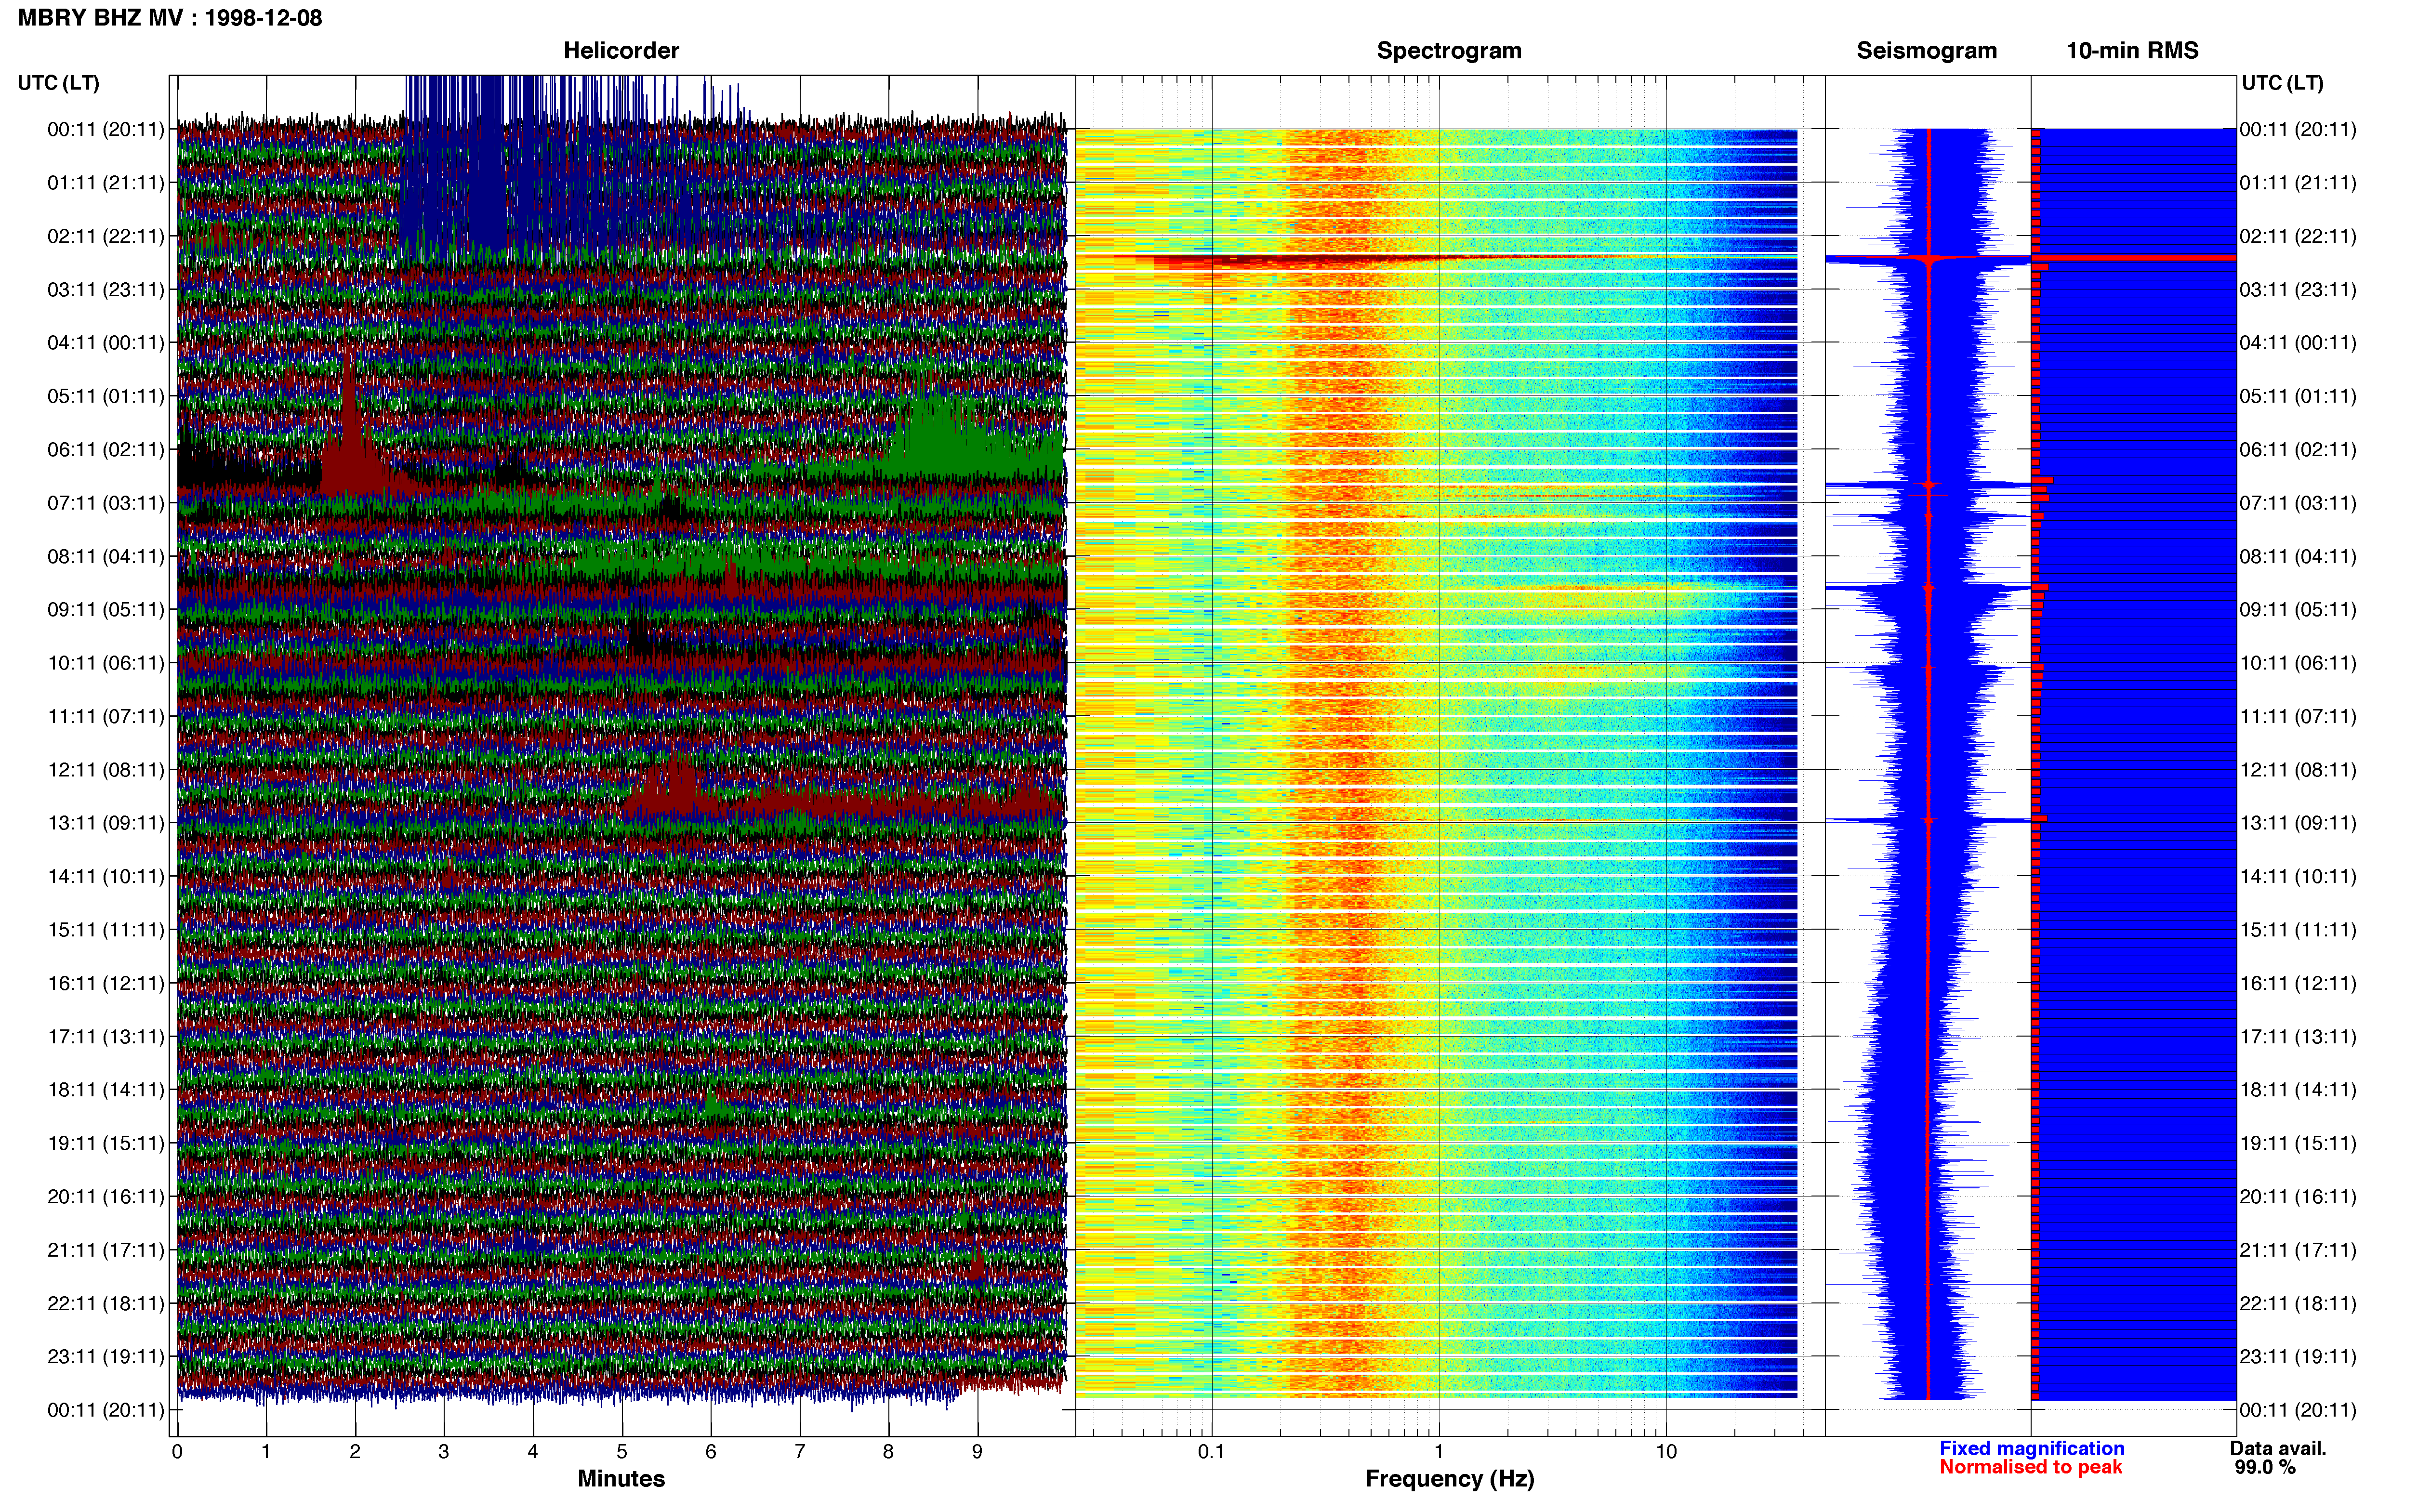Click RMS-side time label 18:11 (14:11)
Viewport: 2418px width, 1512px height.
pos(2298,1090)
